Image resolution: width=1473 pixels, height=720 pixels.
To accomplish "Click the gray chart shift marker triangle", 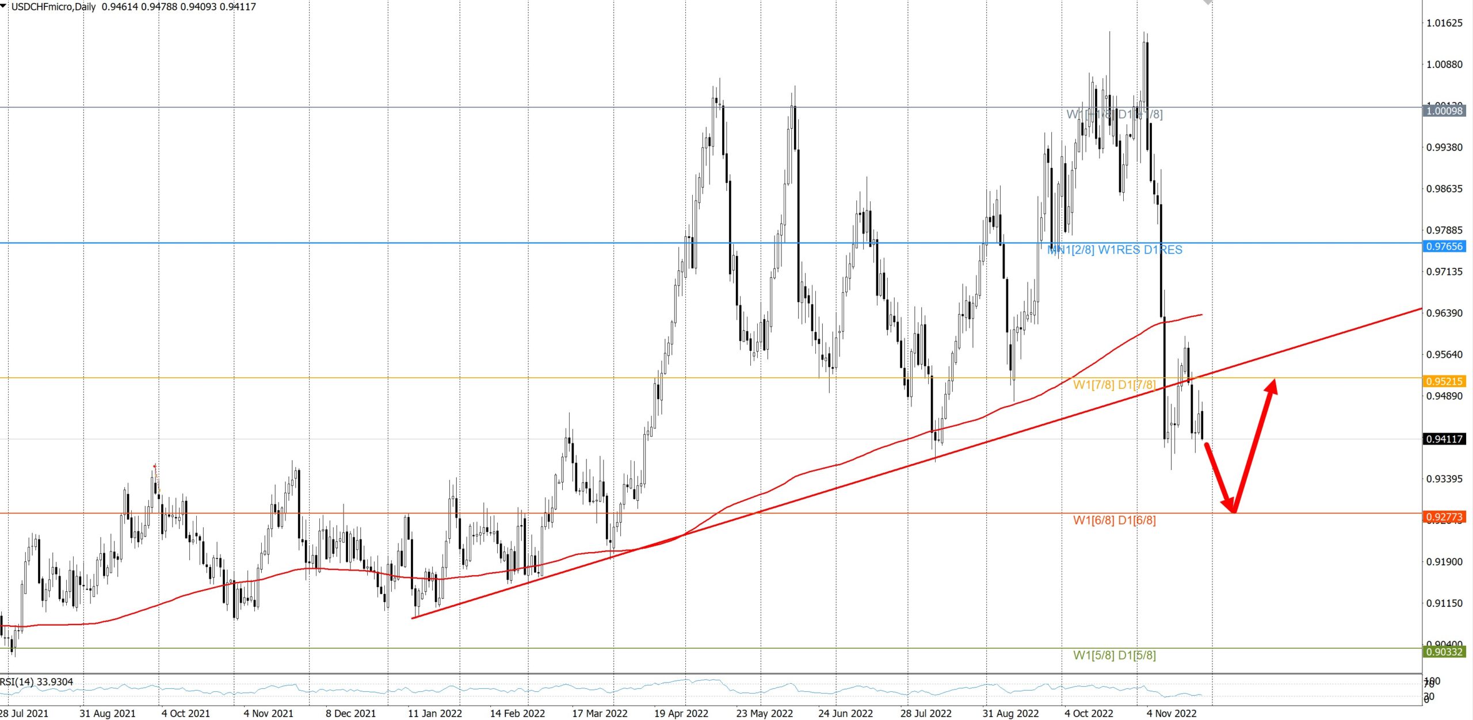I will 1208,2.
